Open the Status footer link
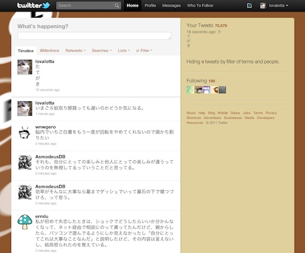 point(235,113)
